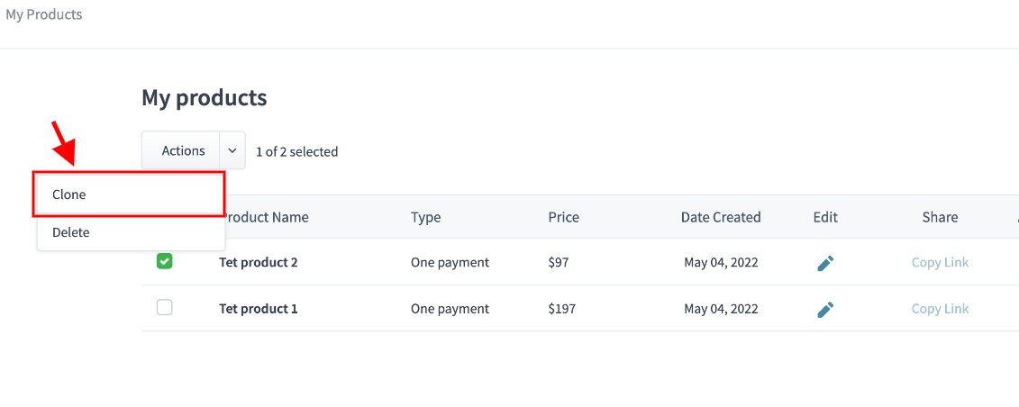Expand the Actions dropdown chevron

[232, 151]
